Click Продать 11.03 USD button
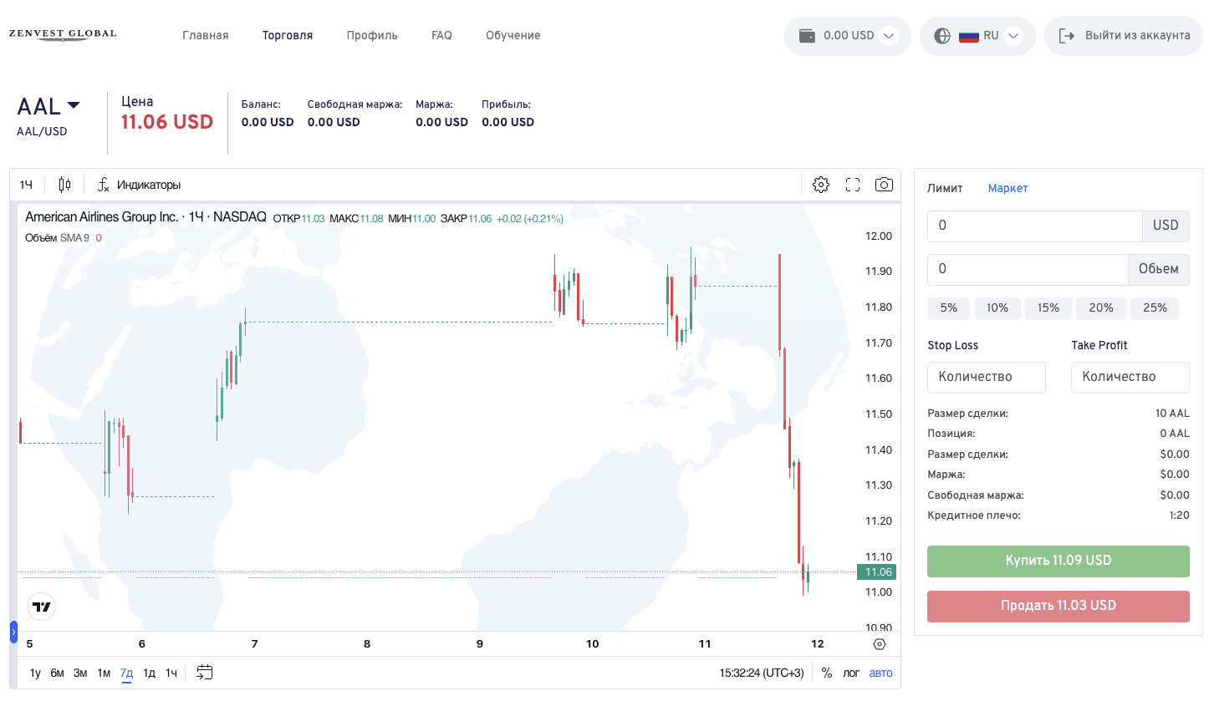 (x=1059, y=606)
